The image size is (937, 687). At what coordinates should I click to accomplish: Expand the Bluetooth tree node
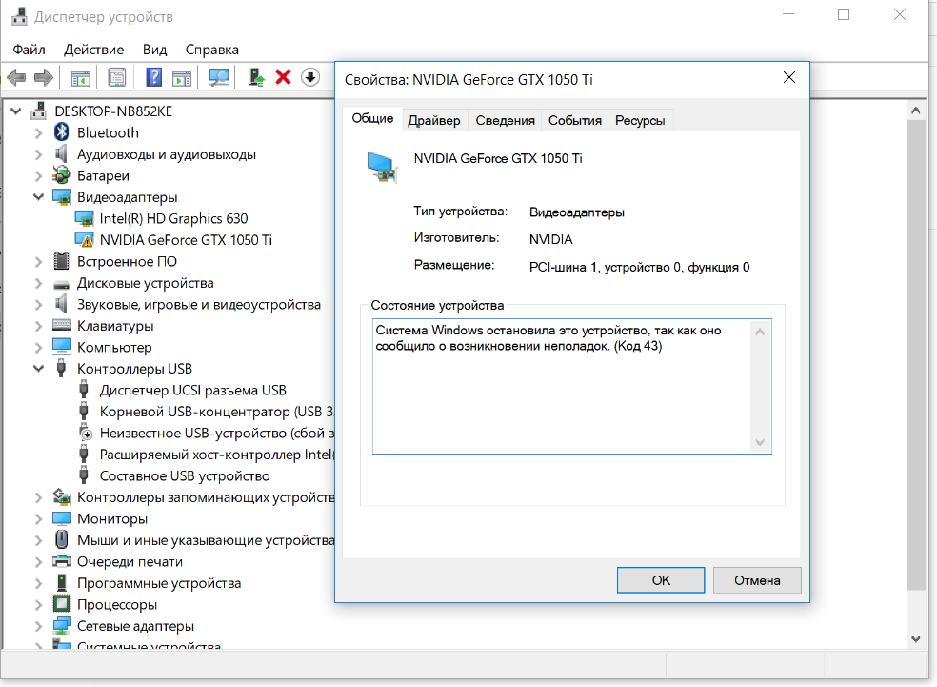[39, 132]
